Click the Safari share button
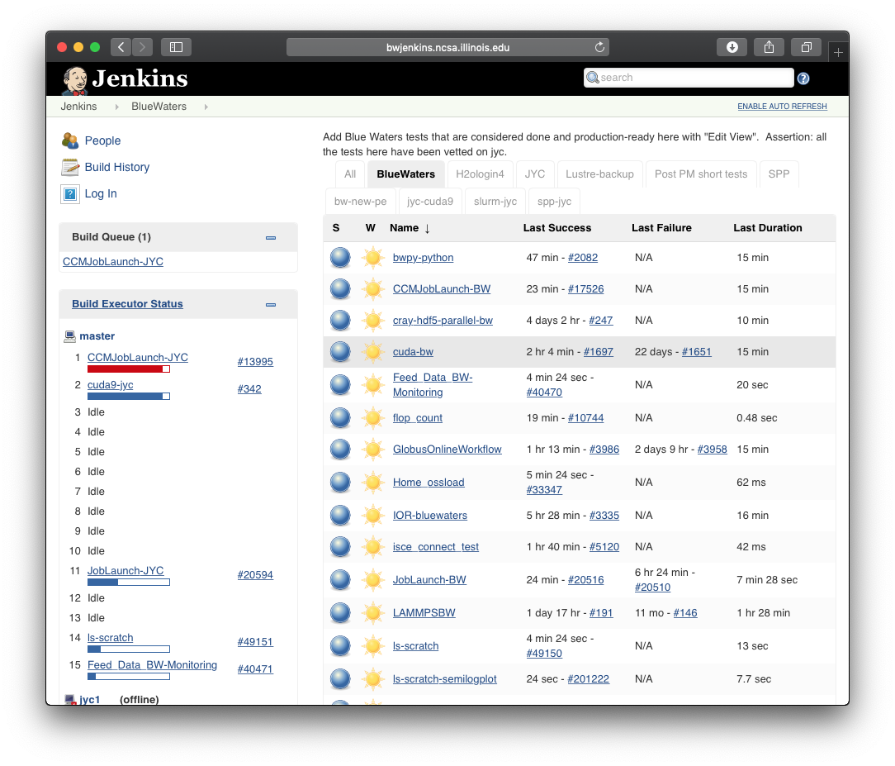The height and width of the screenshot is (766, 895). click(x=770, y=47)
